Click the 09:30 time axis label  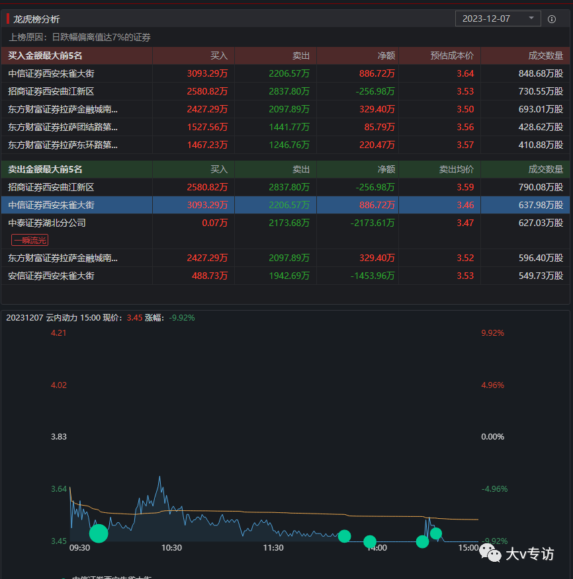click(80, 548)
